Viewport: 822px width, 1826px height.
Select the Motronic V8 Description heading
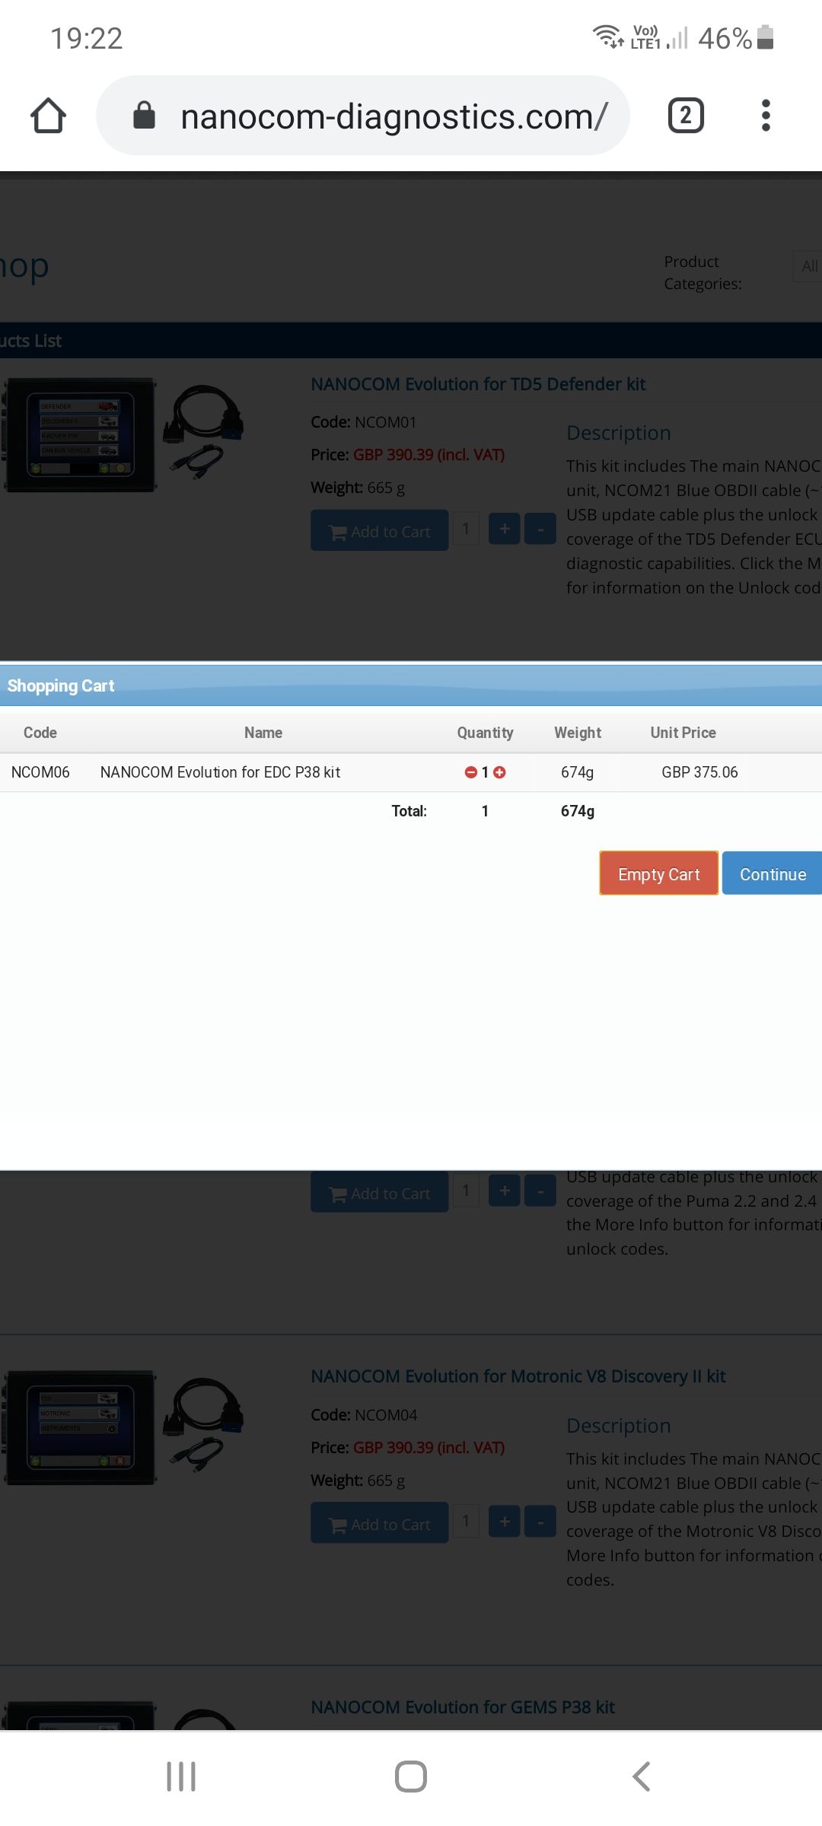click(x=619, y=1426)
